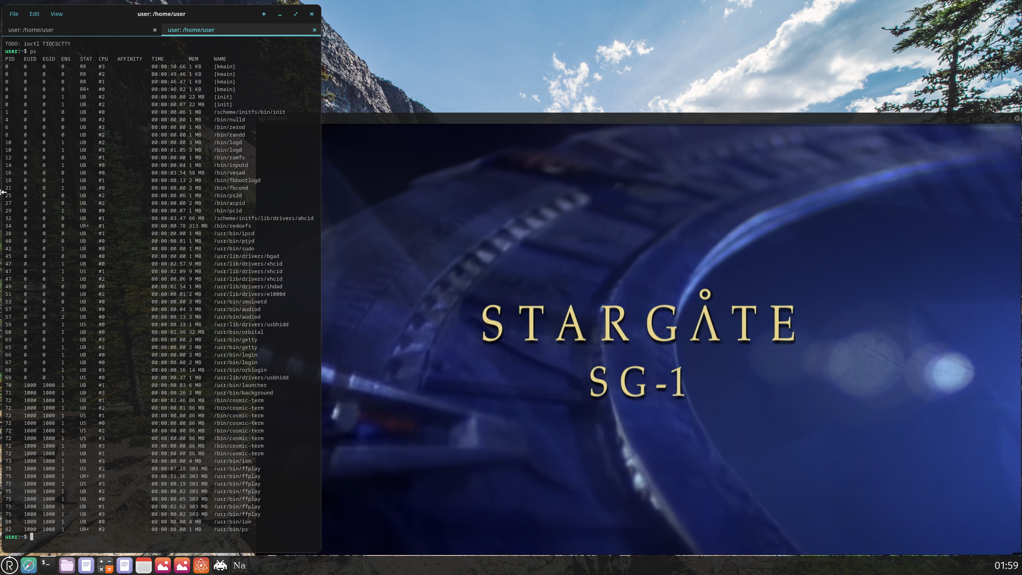Open the terminal icon in taskbar

coord(48,565)
